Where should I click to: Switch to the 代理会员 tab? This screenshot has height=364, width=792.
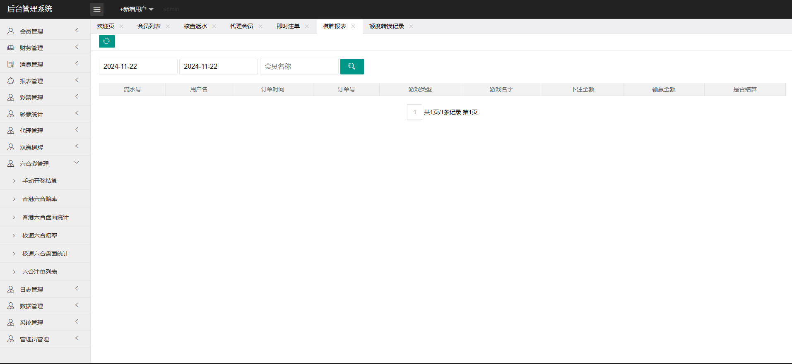coord(242,26)
